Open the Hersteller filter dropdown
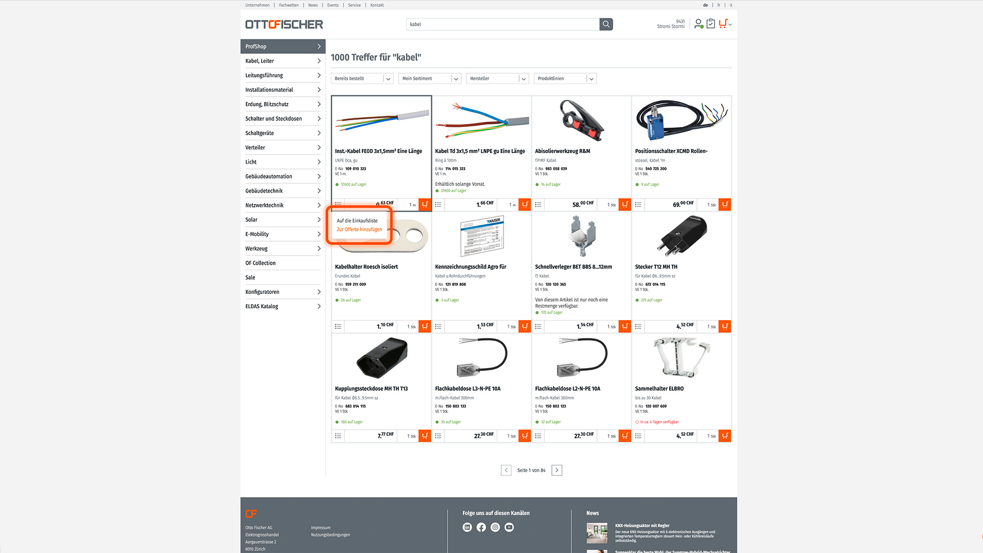 tap(497, 78)
